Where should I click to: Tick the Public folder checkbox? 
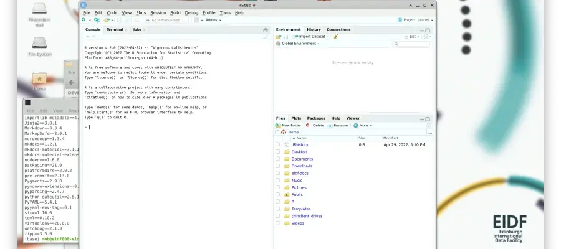277,195
